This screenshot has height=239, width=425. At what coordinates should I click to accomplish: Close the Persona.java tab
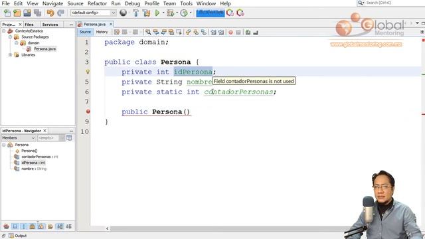point(111,24)
